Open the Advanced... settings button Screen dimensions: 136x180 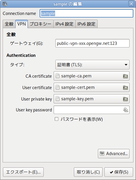114,154
